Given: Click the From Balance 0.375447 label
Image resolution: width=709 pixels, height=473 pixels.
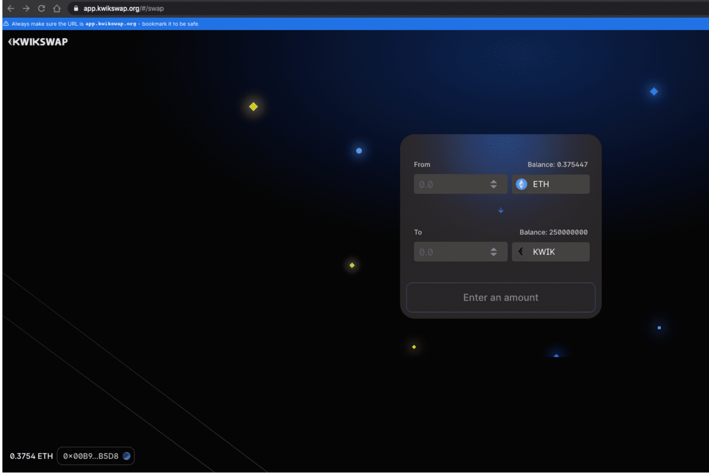Looking at the screenshot, I should (557, 164).
